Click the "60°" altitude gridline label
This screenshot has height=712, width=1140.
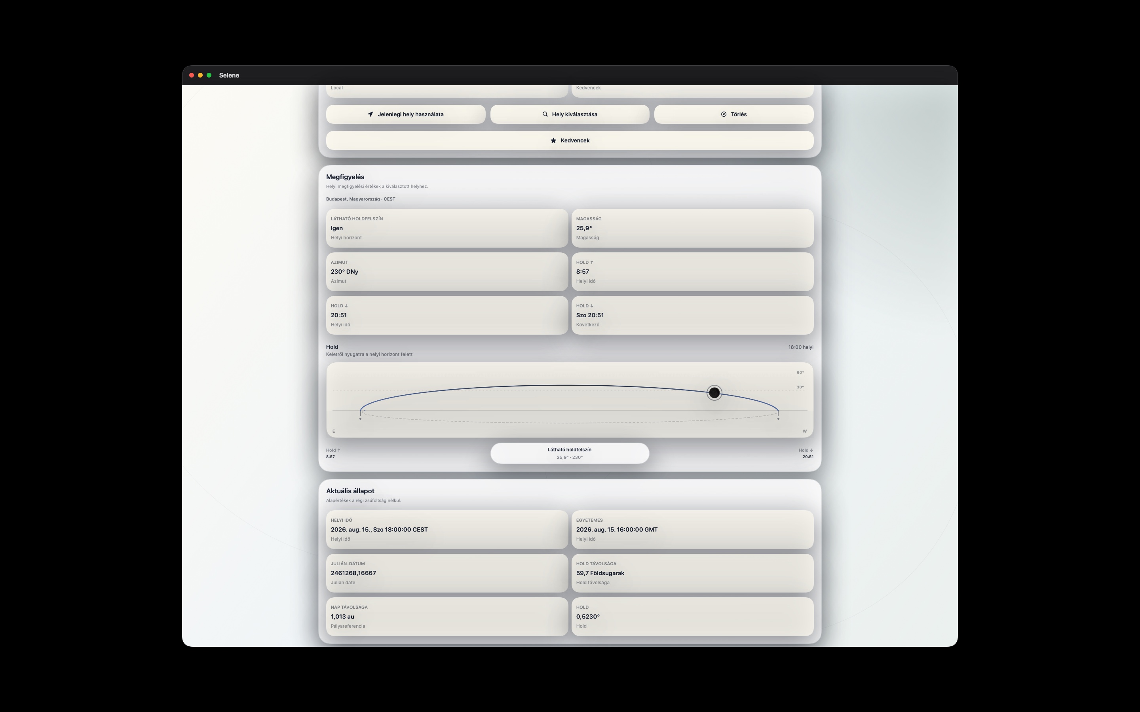(x=800, y=373)
